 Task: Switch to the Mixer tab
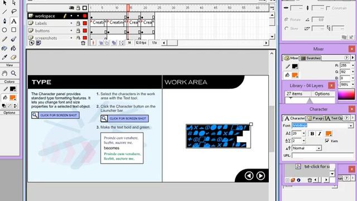[x=291, y=58]
